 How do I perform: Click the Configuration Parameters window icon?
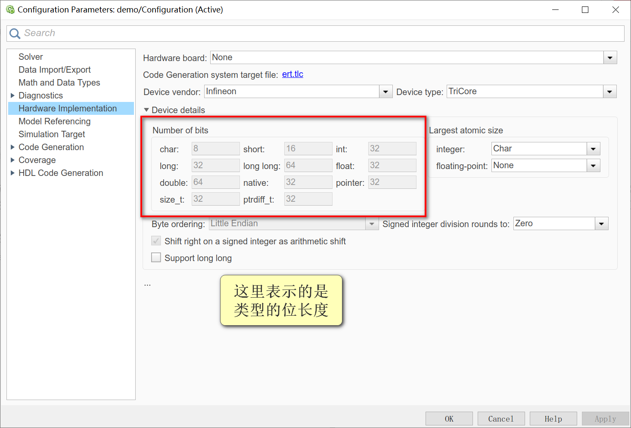tap(10, 9)
